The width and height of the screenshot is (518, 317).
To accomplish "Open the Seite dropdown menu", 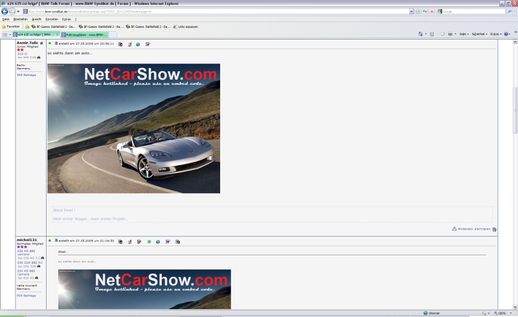I will [464, 34].
